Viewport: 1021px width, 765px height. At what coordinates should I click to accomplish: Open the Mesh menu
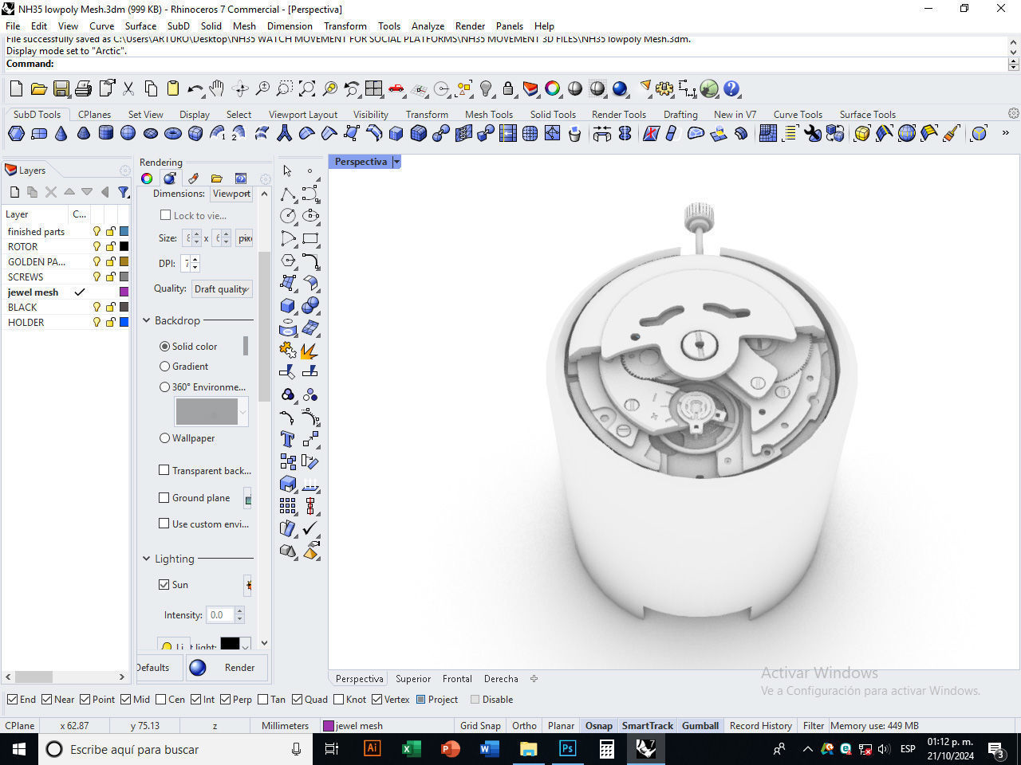click(x=244, y=25)
